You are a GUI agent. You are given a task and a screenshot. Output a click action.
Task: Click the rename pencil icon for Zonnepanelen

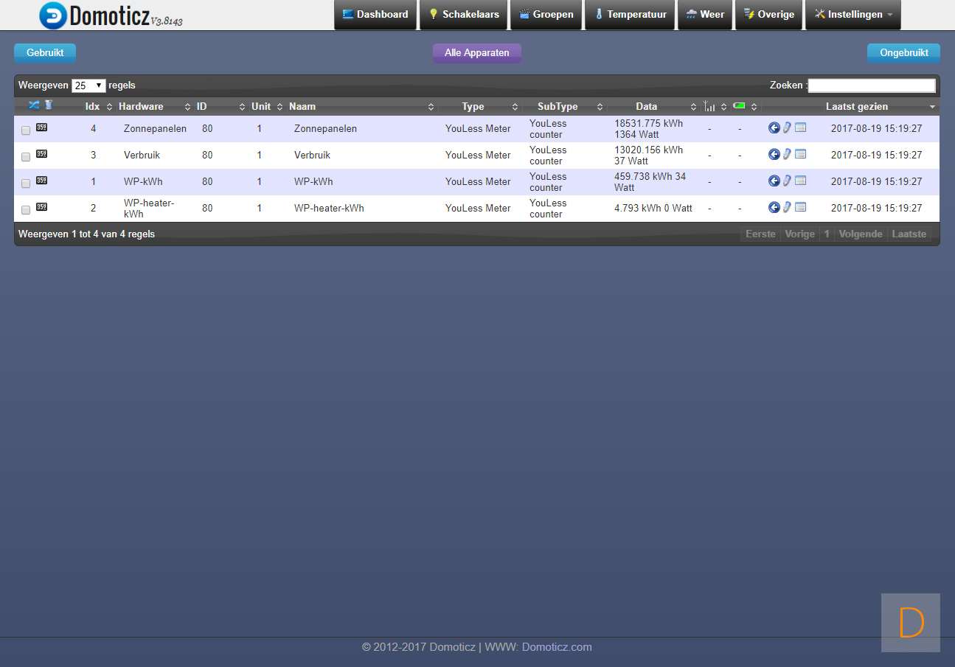click(x=787, y=128)
